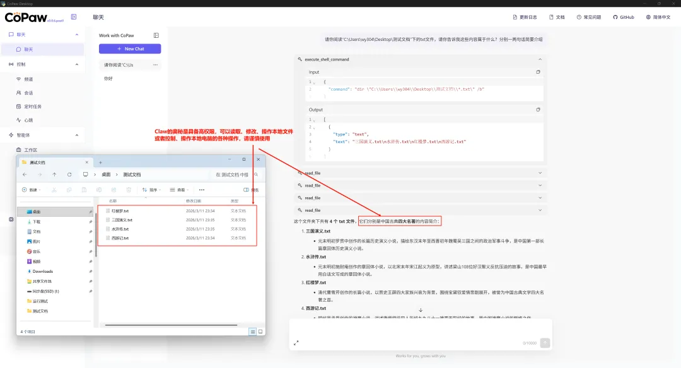Screen dimensions: 681x368
Task: Copy the Output code block
Action: tap(538, 110)
